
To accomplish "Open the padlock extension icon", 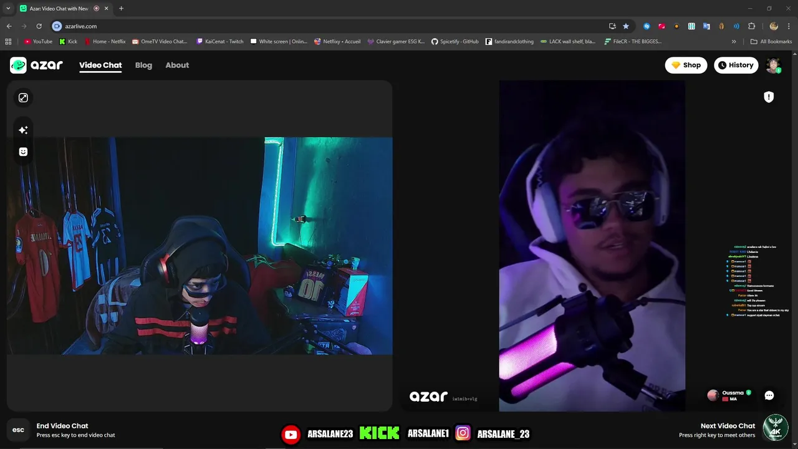I will [721, 26].
